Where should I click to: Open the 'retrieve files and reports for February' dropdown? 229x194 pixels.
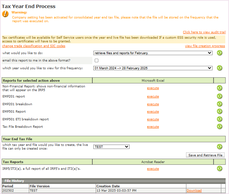(153, 53)
